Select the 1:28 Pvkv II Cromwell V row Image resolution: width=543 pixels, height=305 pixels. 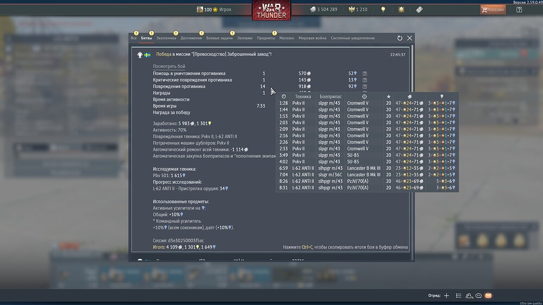click(x=367, y=103)
